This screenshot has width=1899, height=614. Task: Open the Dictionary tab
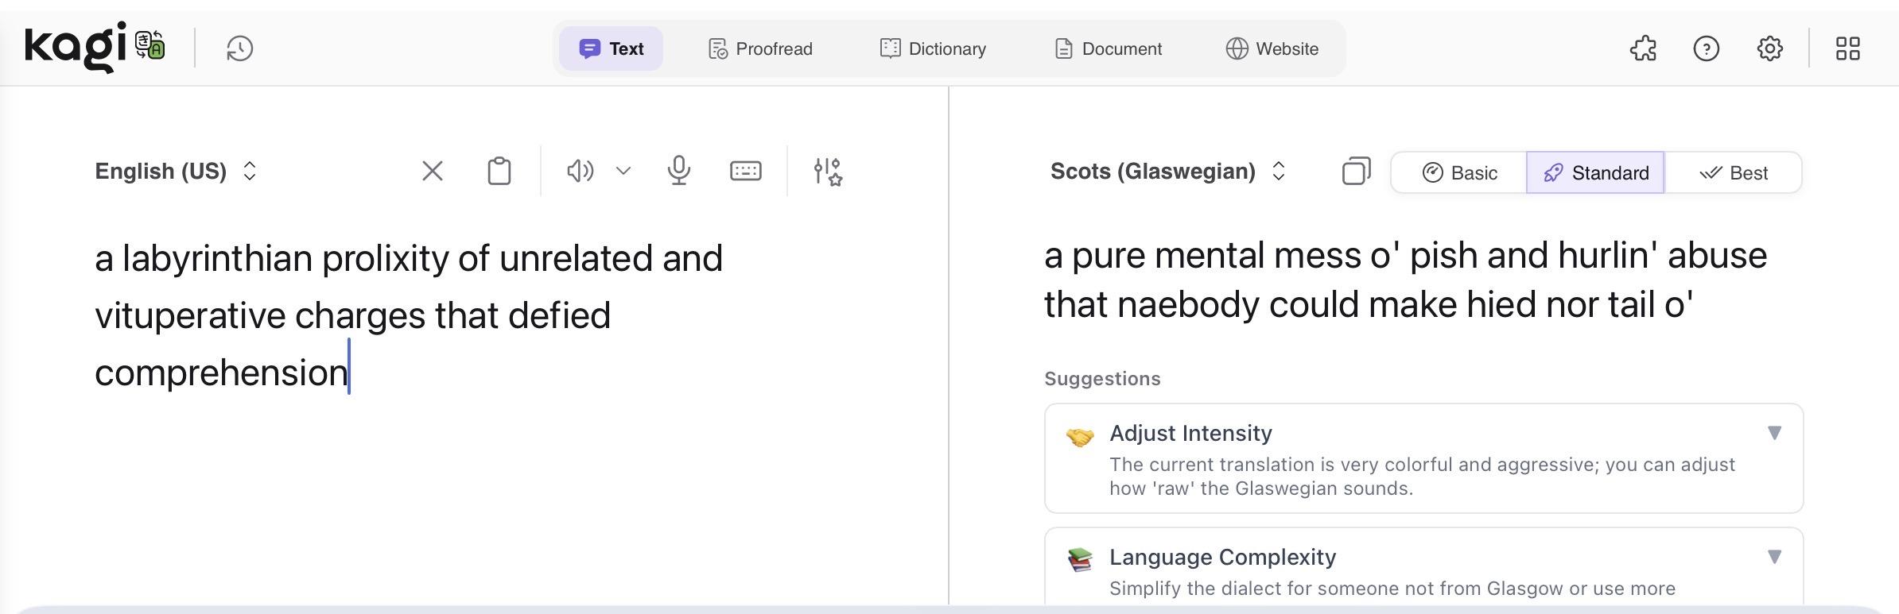933,48
